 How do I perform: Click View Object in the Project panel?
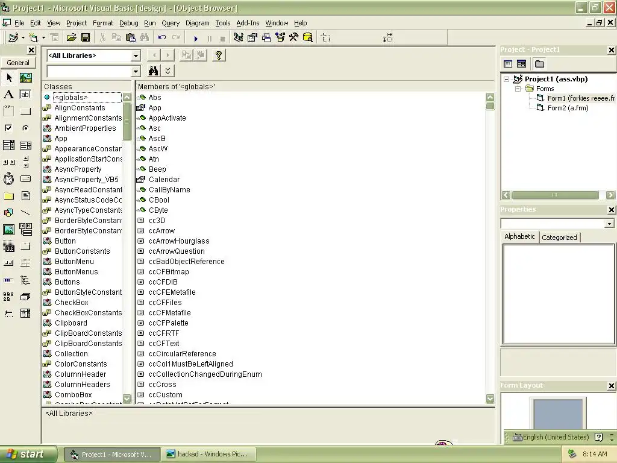click(x=521, y=64)
